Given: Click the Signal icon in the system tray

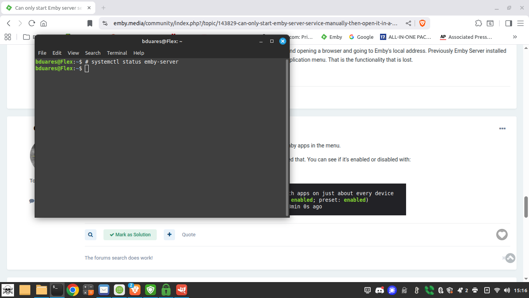Looking at the screenshot, I should click(x=392, y=290).
